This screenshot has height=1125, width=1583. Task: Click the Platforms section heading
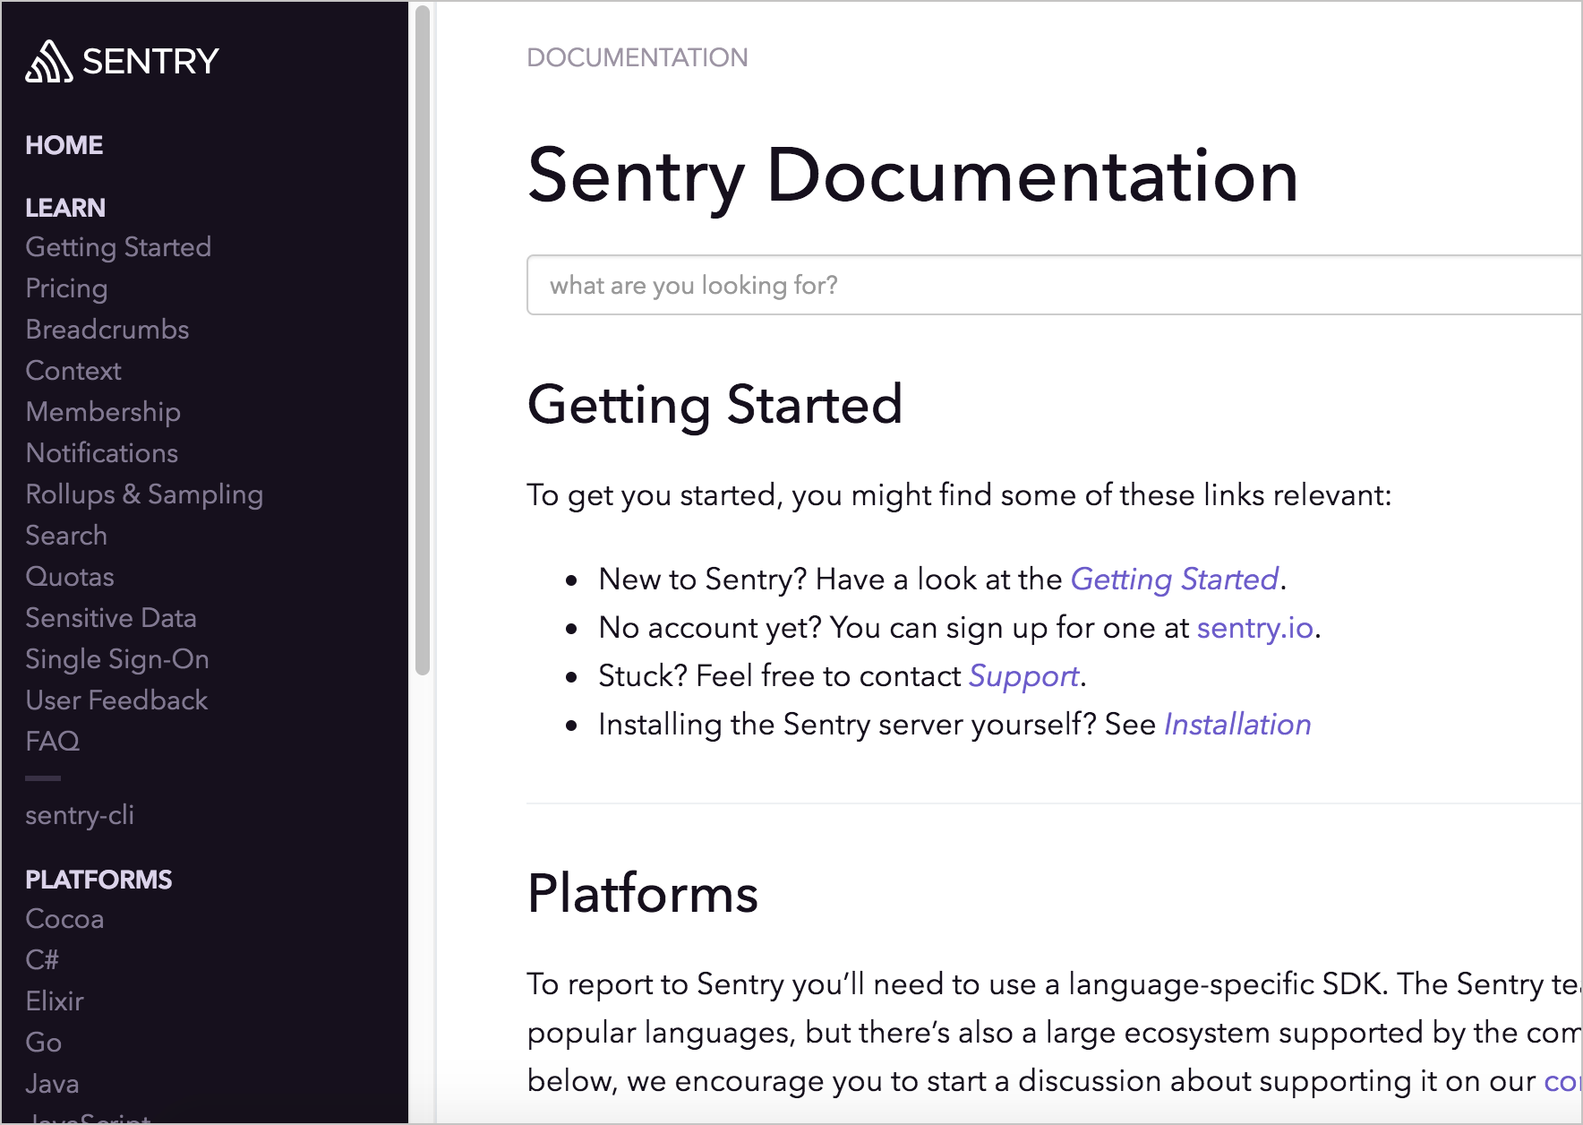643,894
